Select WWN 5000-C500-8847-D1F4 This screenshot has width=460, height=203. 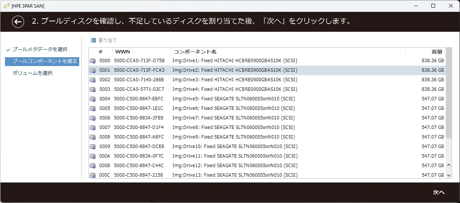[139, 127]
